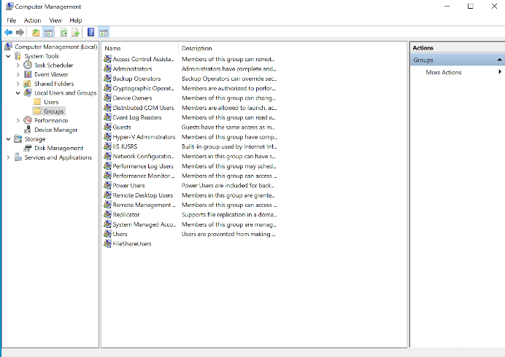Open the View menu
Viewport: 505px width, 357px height.
pos(55,20)
